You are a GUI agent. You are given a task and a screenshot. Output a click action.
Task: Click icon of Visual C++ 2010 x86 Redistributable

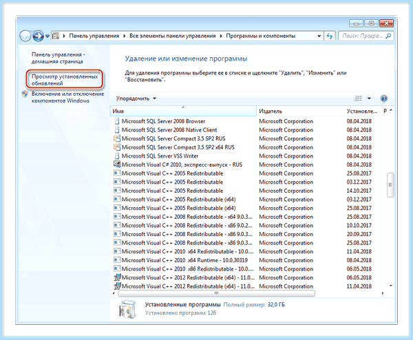[x=117, y=269]
